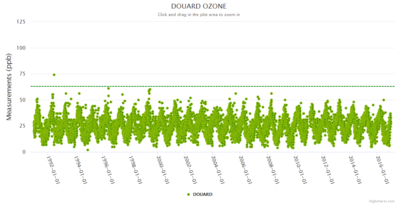The height and width of the screenshot is (204, 398).
Task: Click the 2008-01-01 x-axis label
Action: pyautogui.click(x=273, y=170)
